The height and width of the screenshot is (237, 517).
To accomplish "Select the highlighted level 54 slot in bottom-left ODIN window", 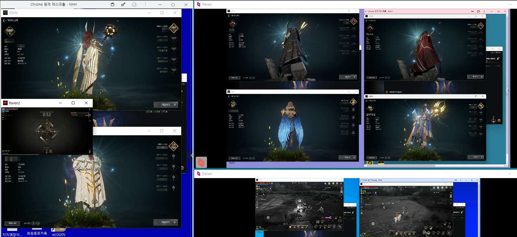I will (174, 146).
